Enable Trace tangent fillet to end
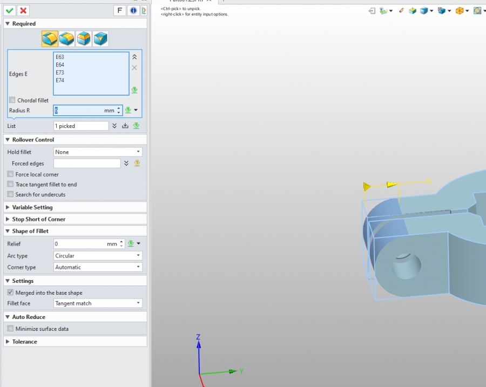Screen dimensions: 486x387 [x=10, y=184]
